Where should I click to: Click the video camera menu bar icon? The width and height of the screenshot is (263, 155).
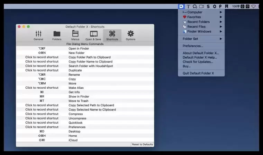(x=201, y=6)
